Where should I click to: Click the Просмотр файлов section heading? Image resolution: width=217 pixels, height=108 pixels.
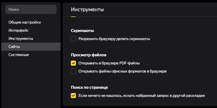click(88, 55)
